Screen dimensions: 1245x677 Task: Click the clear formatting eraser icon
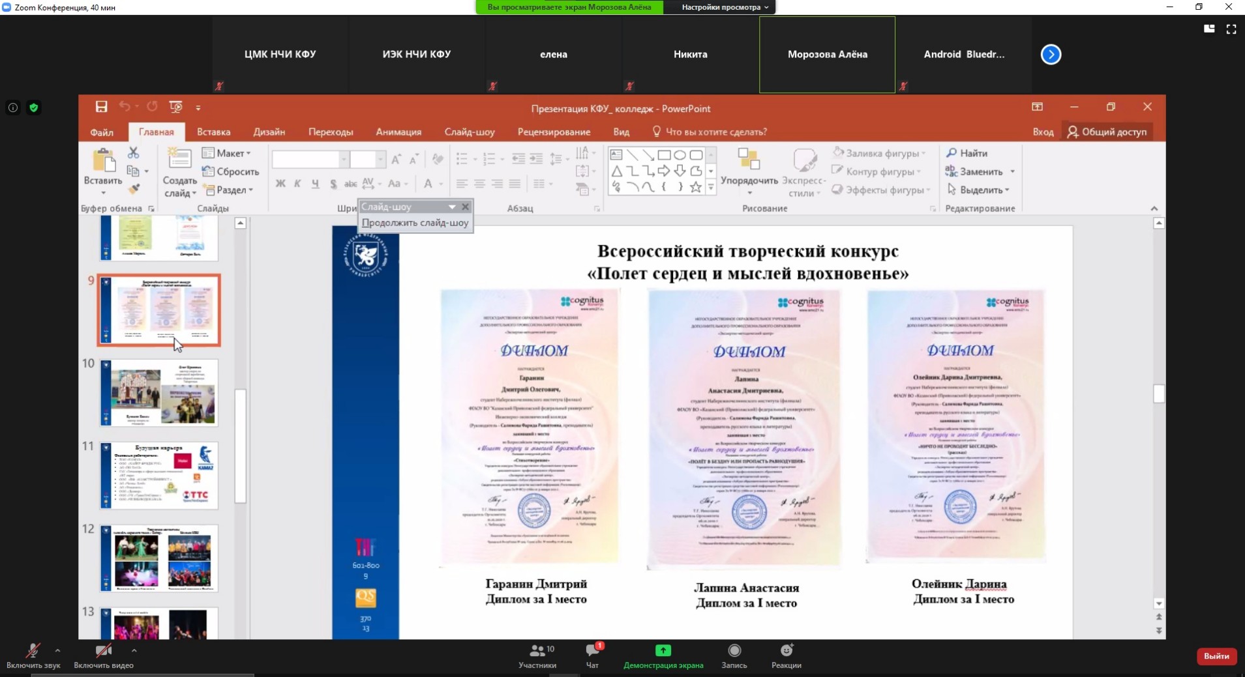point(438,159)
